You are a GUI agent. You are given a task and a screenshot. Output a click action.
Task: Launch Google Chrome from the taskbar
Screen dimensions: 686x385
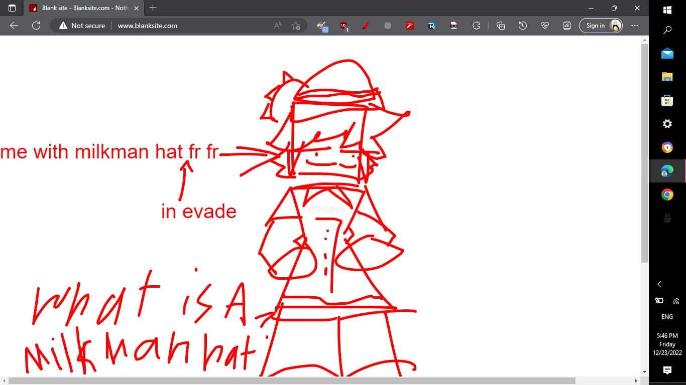tap(667, 195)
